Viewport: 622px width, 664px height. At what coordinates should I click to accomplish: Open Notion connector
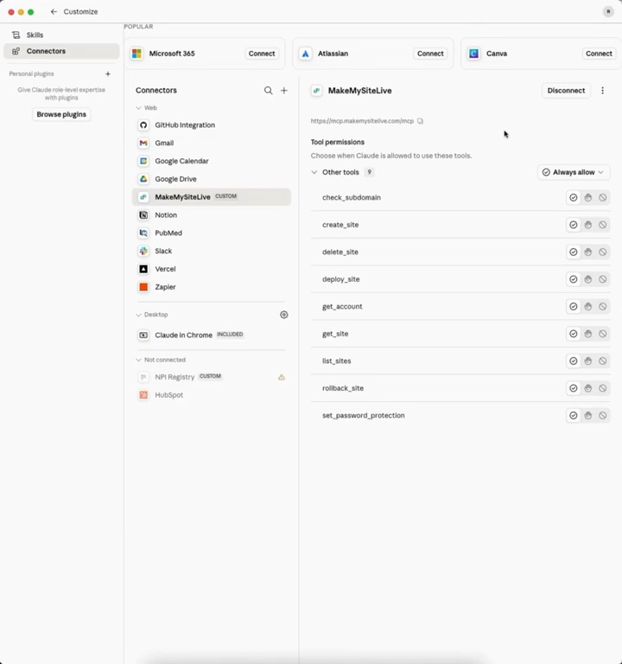tap(212, 215)
